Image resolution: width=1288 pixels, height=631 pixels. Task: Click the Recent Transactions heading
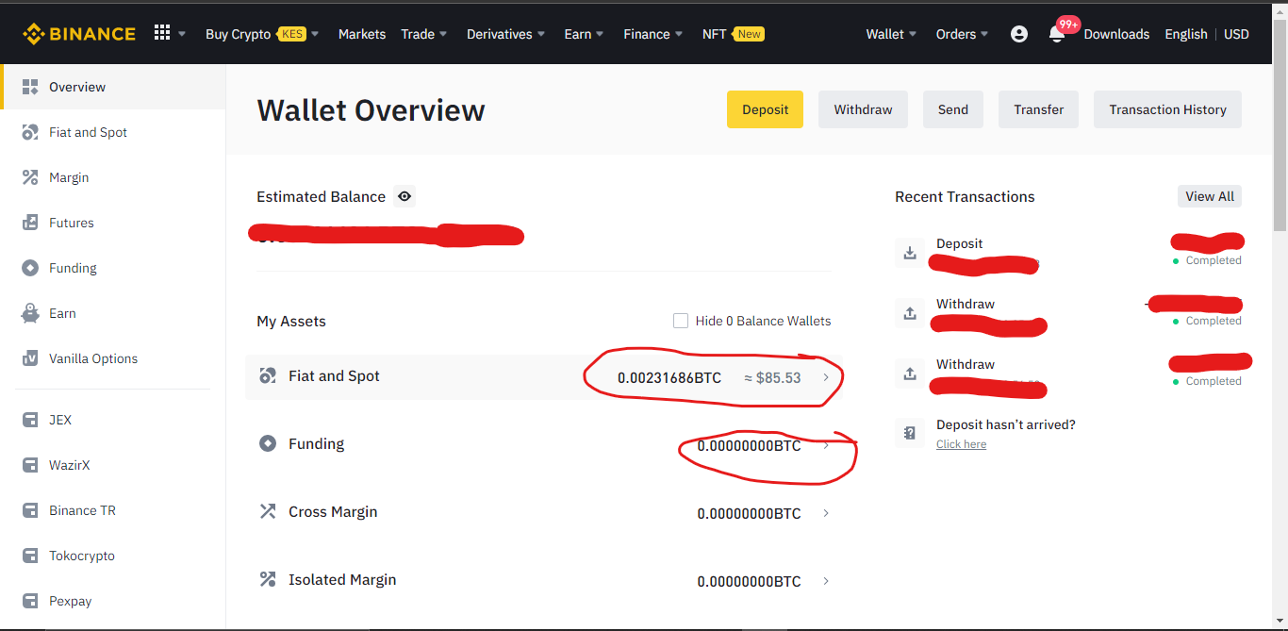point(965,196)
